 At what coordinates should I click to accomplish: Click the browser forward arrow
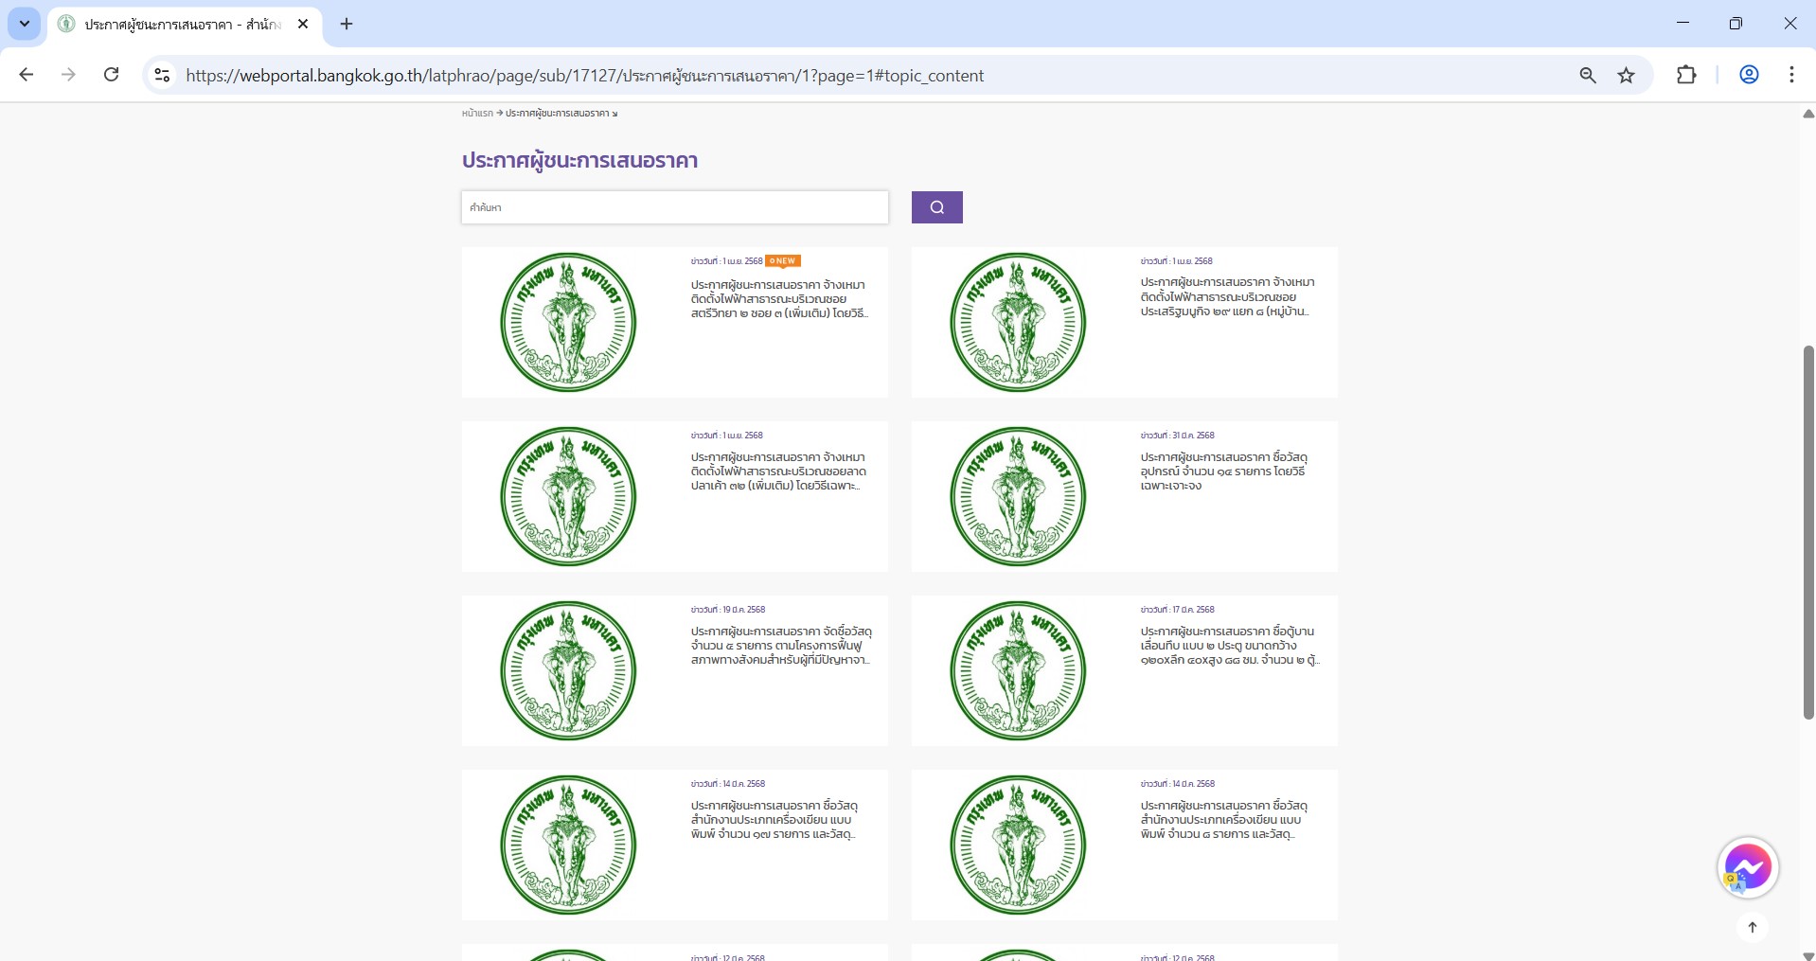tap(68, 75)
